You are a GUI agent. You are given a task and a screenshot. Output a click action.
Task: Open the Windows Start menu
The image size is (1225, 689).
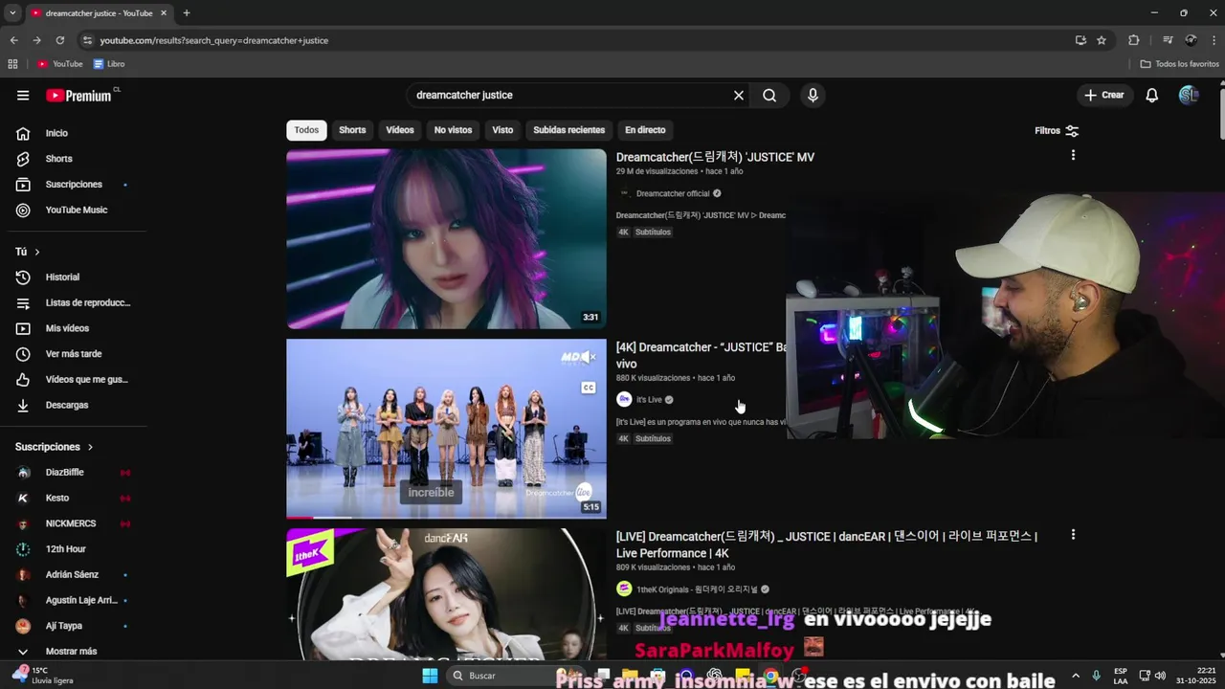coord(430,676)
